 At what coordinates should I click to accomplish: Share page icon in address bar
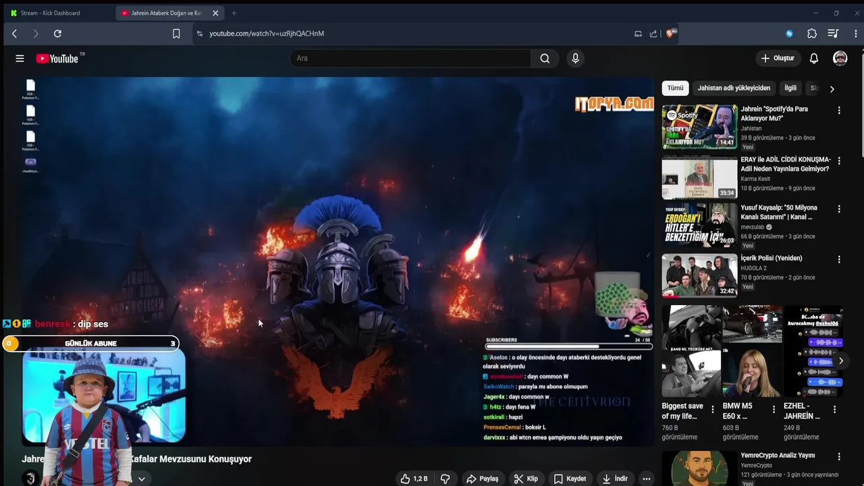653,33
